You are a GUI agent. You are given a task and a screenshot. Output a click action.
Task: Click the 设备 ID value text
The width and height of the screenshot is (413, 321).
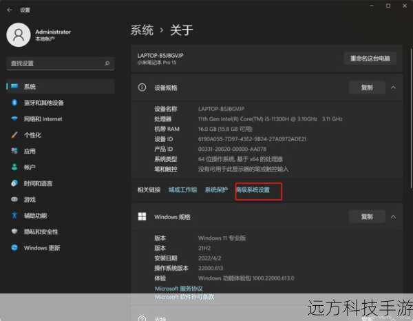click(x=253, y=139)
